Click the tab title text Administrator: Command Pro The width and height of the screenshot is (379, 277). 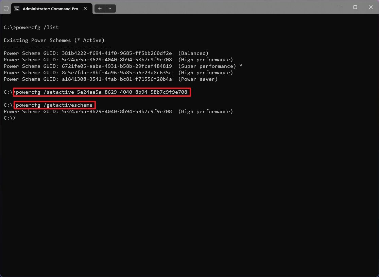point(51,9)
